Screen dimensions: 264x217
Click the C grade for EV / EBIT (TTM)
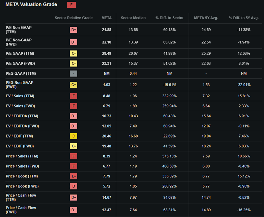[x=74, y=136]
